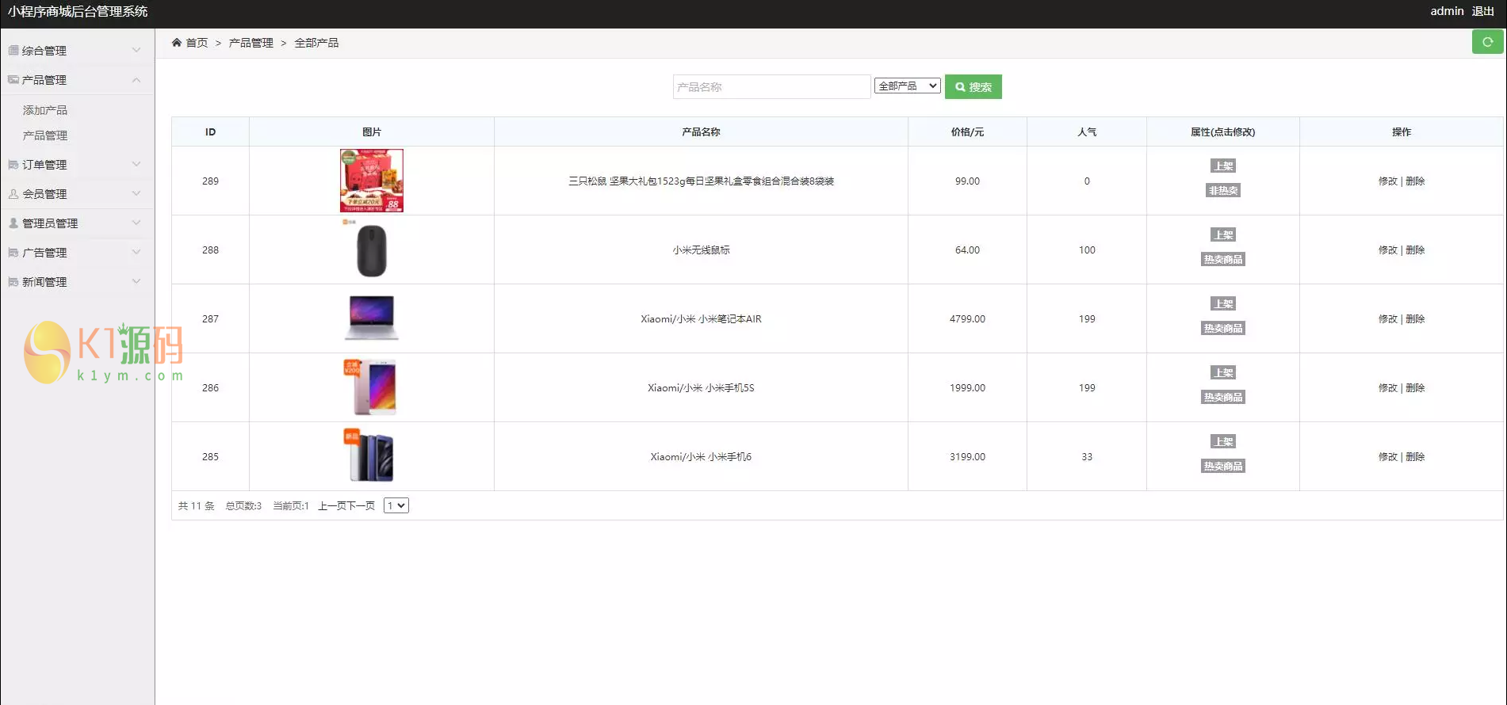The height and width of the screenshot is (705, 1507).
Task: Click the admin username in header
Action: pyautogui.click(x=1447, y=11)
